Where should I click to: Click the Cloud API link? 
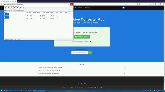click(88, 41)
